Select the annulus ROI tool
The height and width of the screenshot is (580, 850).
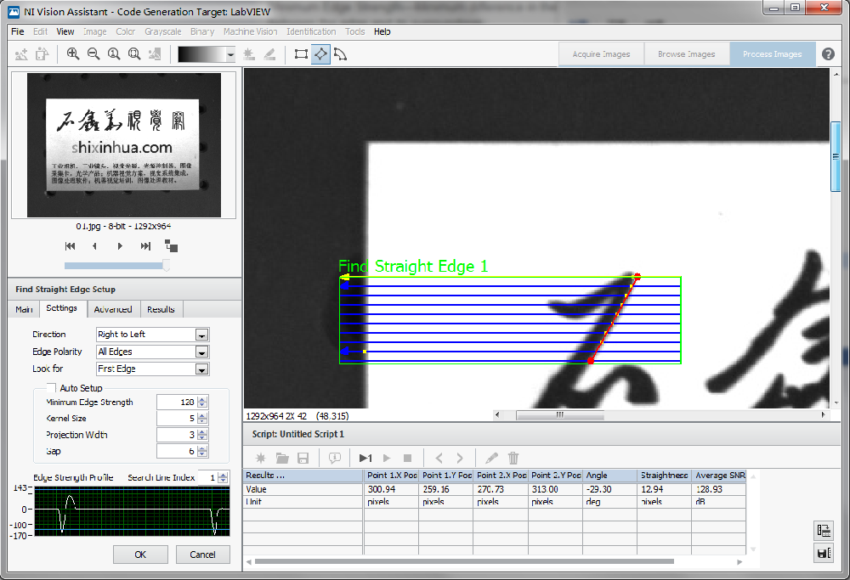(340, 54)
